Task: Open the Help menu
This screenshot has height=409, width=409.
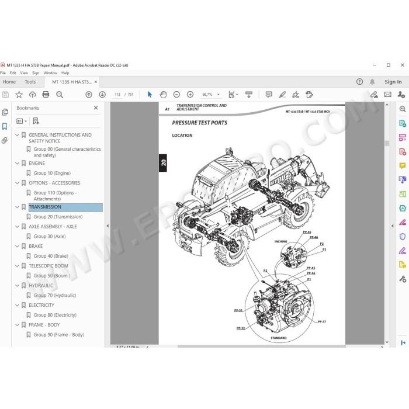Action: pyautogui.click(x=65, y=73)
